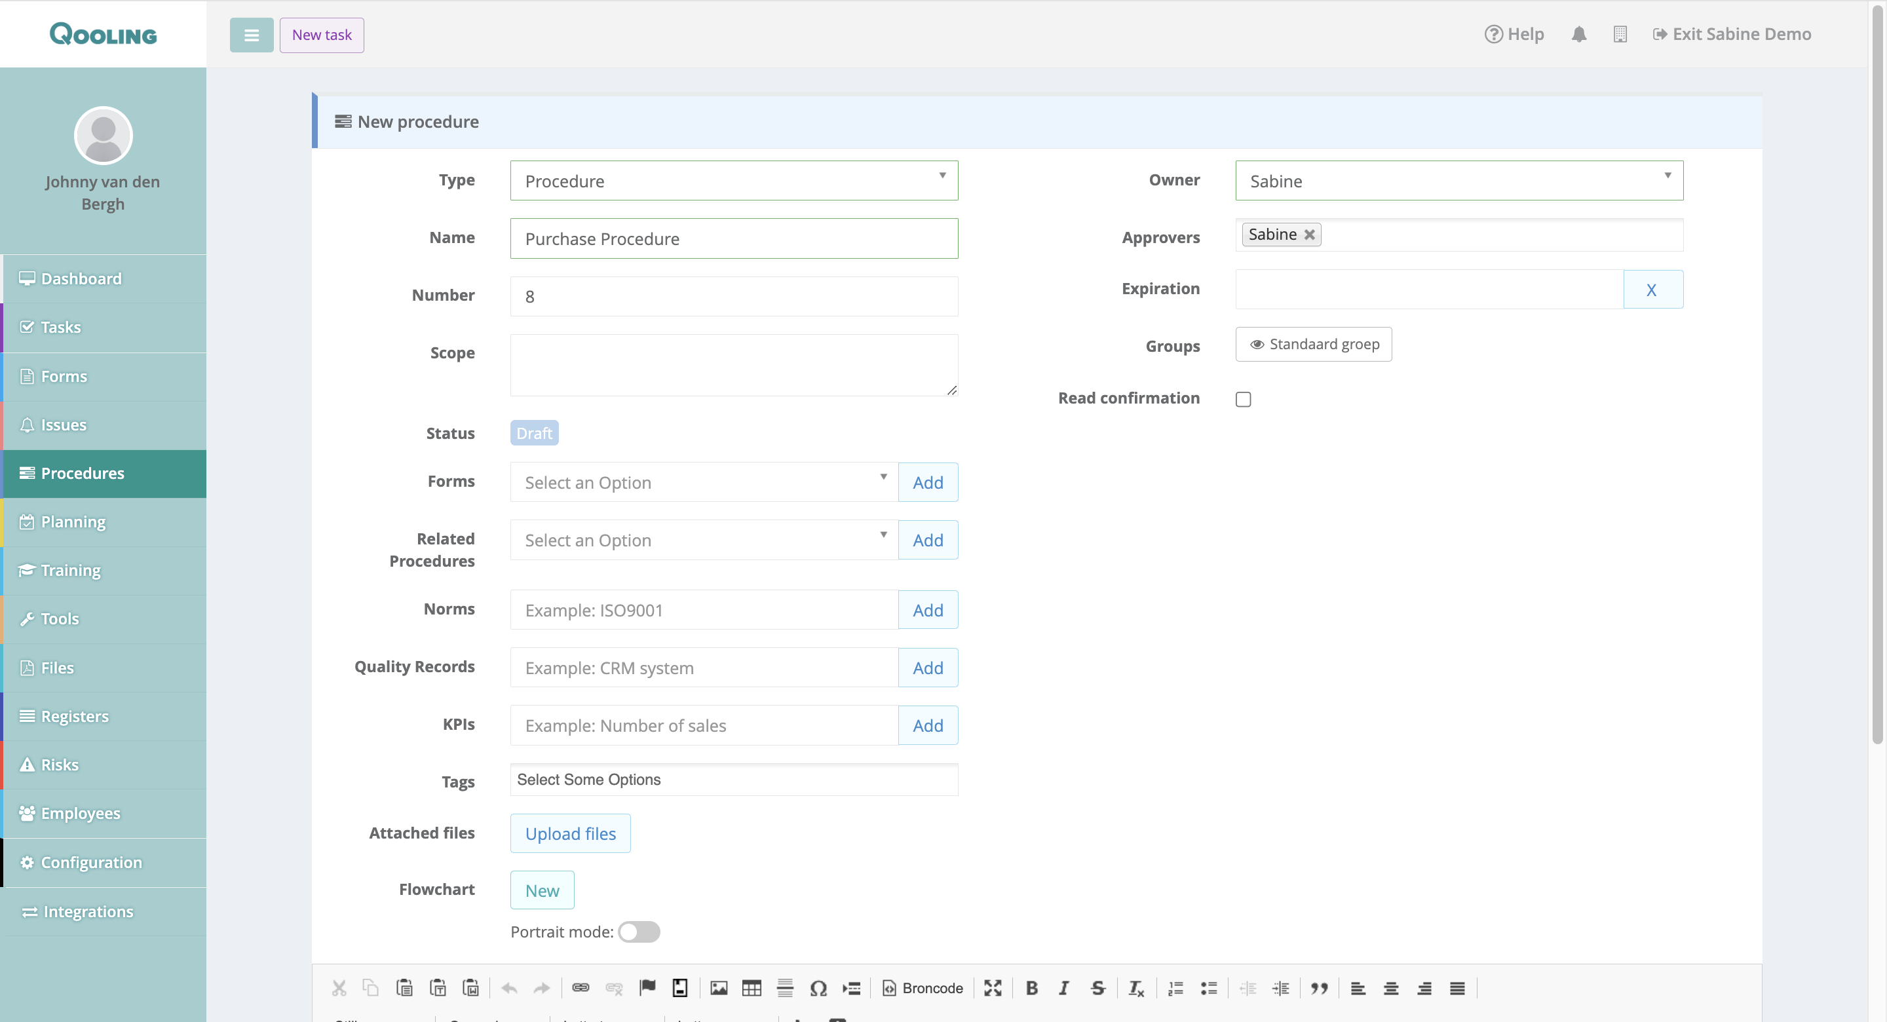Expand the Owner dropdown
This screenshot has width=1887, height=1022.
1458,181
